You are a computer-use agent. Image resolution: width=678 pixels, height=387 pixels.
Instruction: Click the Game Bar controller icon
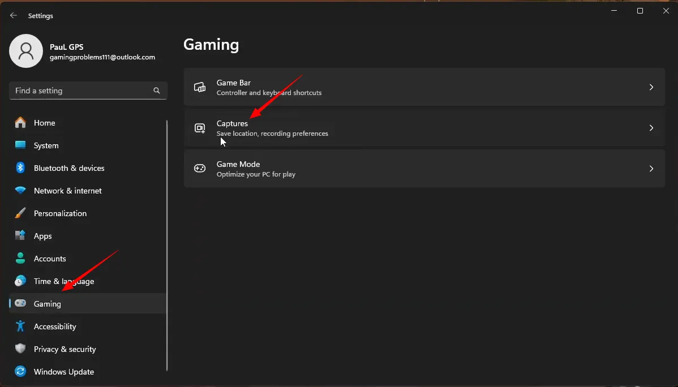tap(200, 87)
